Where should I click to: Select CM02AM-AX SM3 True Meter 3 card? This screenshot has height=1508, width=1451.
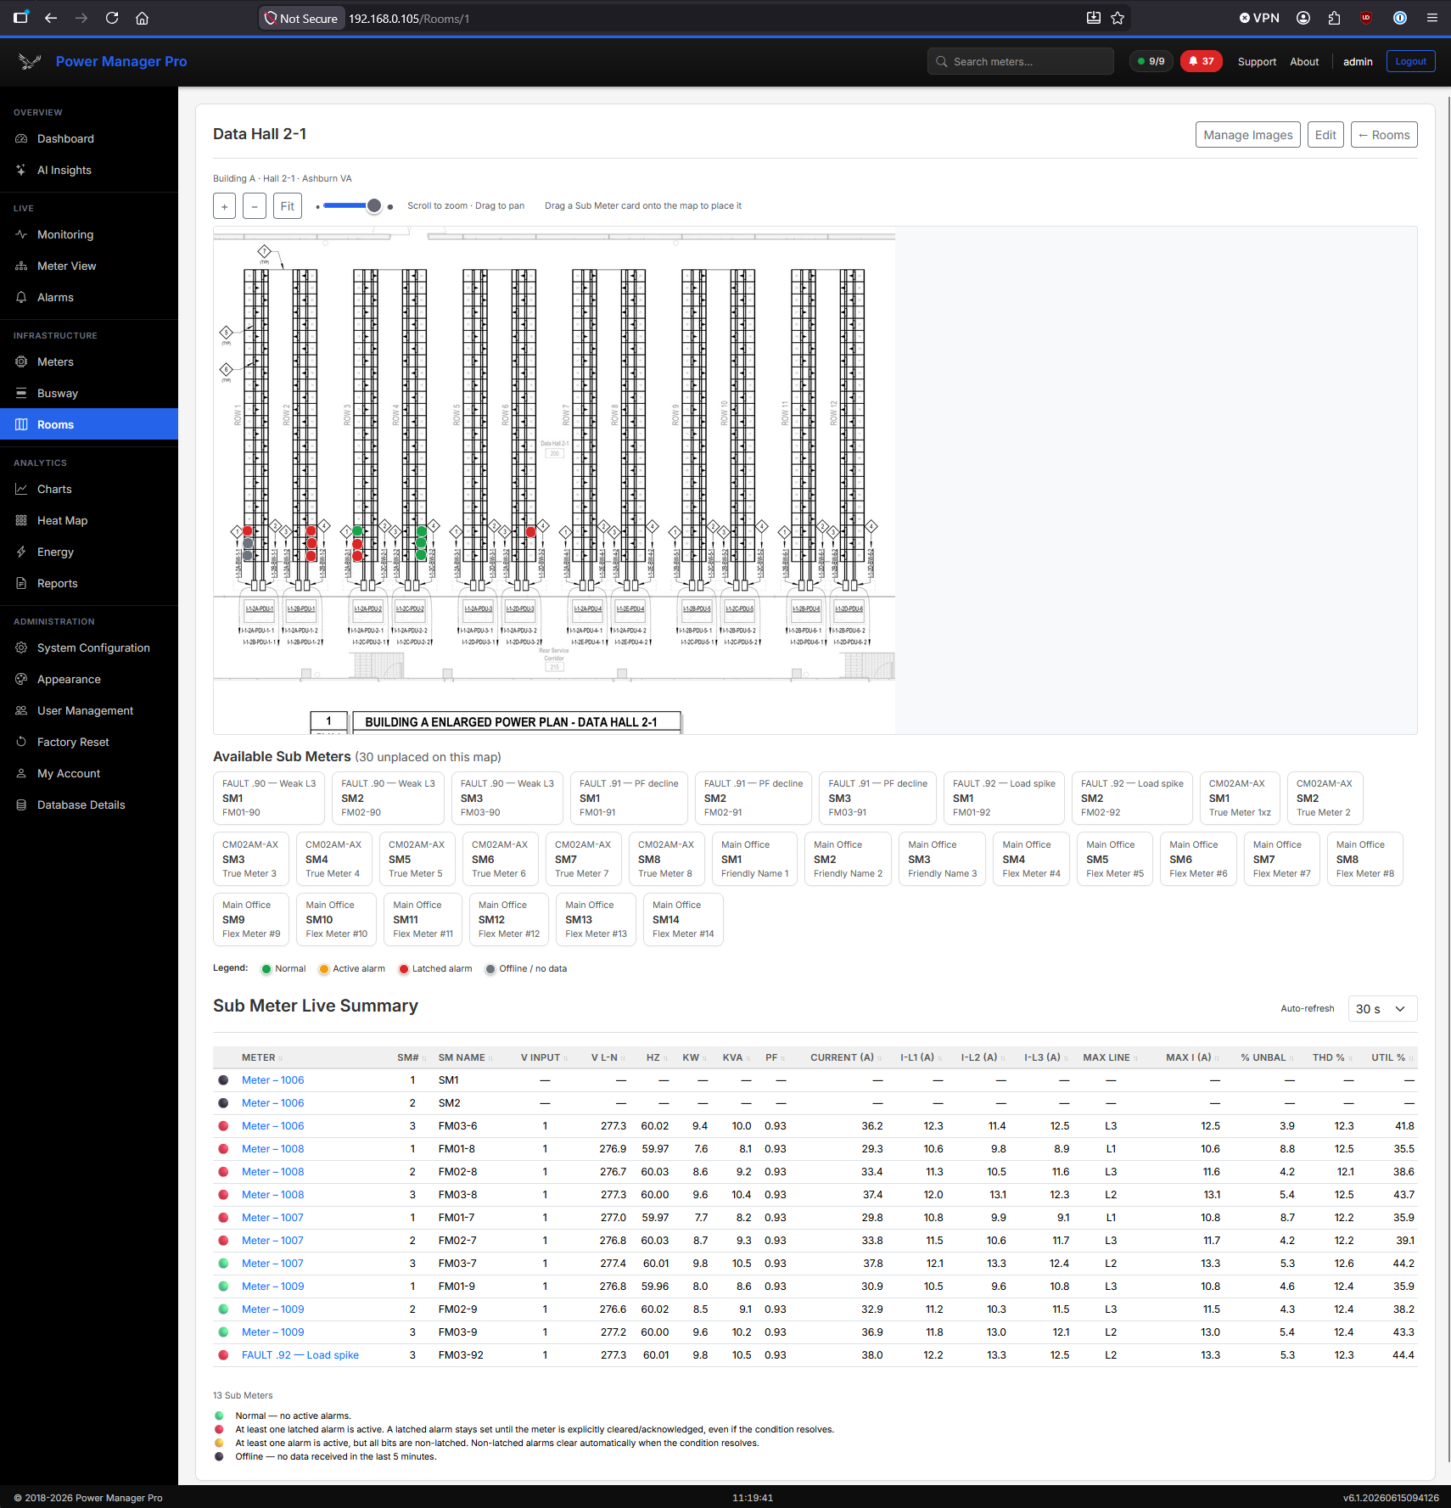[x=251, y=859]
